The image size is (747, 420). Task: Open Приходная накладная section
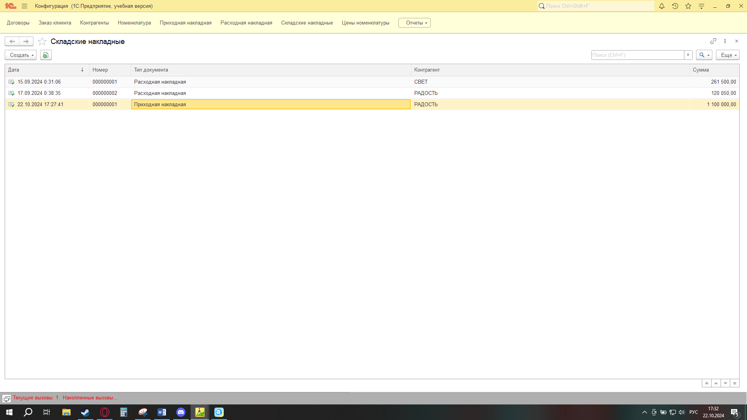pyautogui.click(x=186, y=23)
